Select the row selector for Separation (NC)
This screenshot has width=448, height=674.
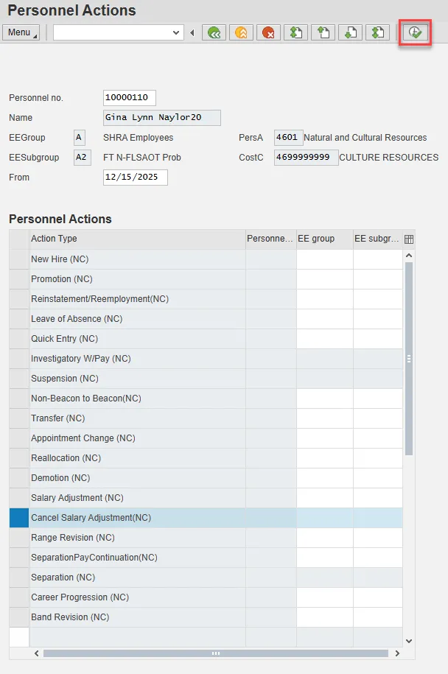click(x=19, y=578)
